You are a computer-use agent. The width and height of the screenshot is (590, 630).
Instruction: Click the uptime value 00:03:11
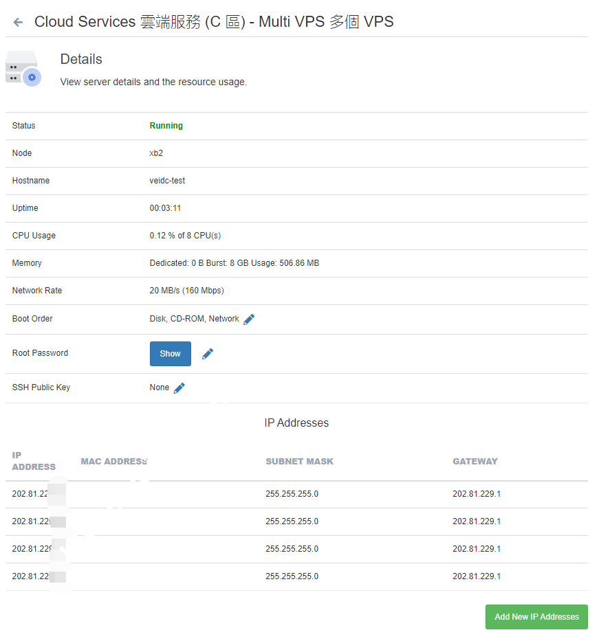tap(165, 208)
